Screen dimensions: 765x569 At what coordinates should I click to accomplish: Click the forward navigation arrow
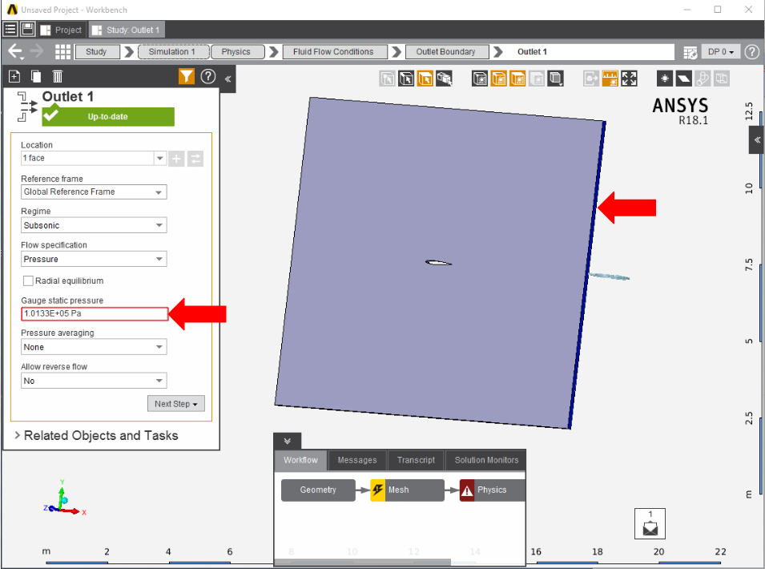click(x=37, y=51)
